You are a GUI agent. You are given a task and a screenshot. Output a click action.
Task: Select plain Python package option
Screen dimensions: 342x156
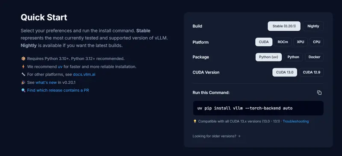pyautogui.click(x=293, y=57)
